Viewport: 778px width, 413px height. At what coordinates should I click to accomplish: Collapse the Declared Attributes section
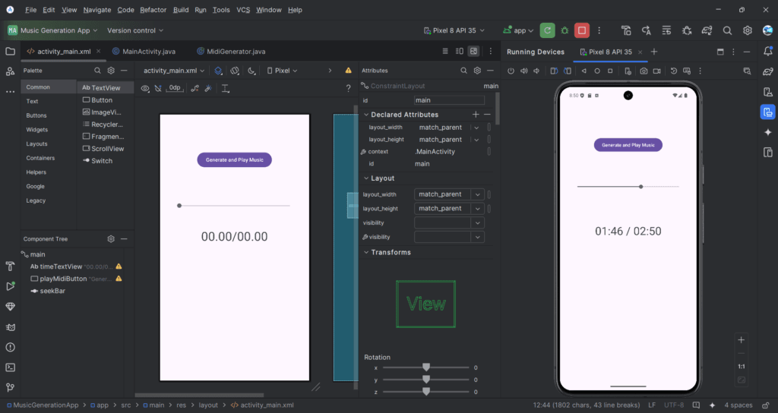tap(366, 115)
